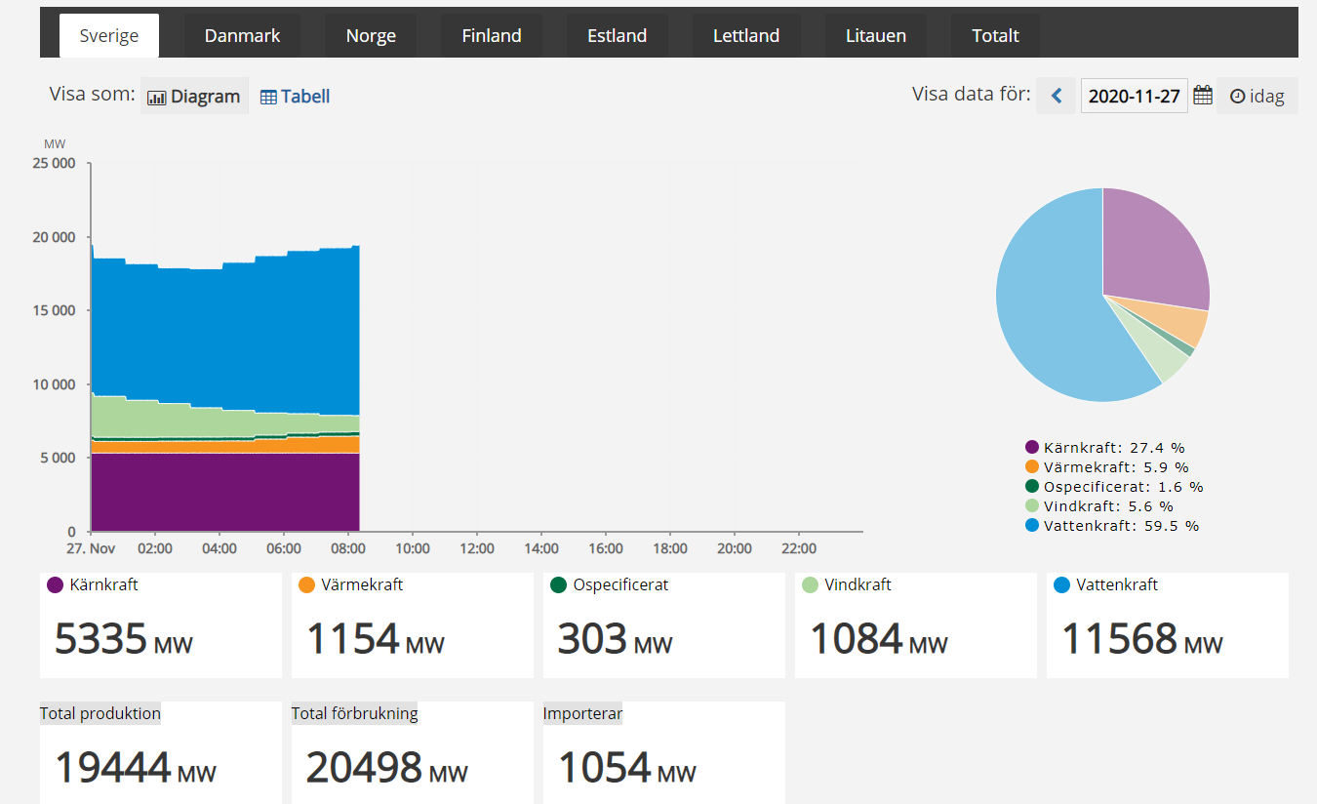Screen dimensions: 1317x804
Task: Click the date field 2020-11-27
Action: click(x=1134, y=96)
